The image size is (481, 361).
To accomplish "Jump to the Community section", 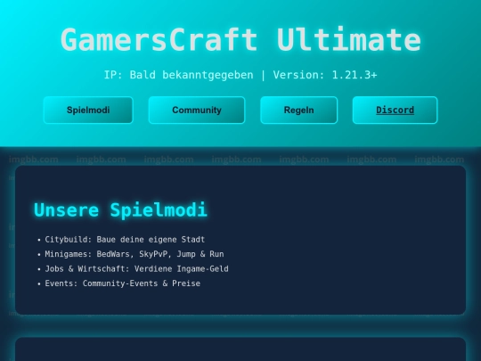I will click(197, 111).
